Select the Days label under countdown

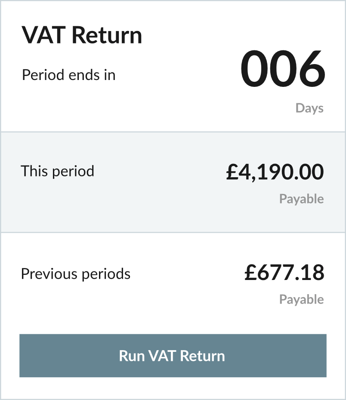(x=309, y=108)
